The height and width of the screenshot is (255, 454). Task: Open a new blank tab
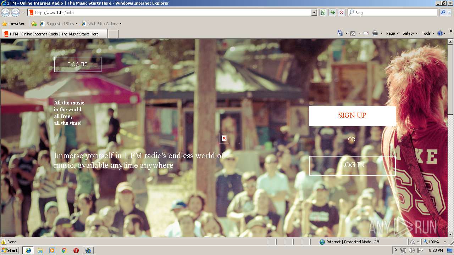tap(113, 34)
